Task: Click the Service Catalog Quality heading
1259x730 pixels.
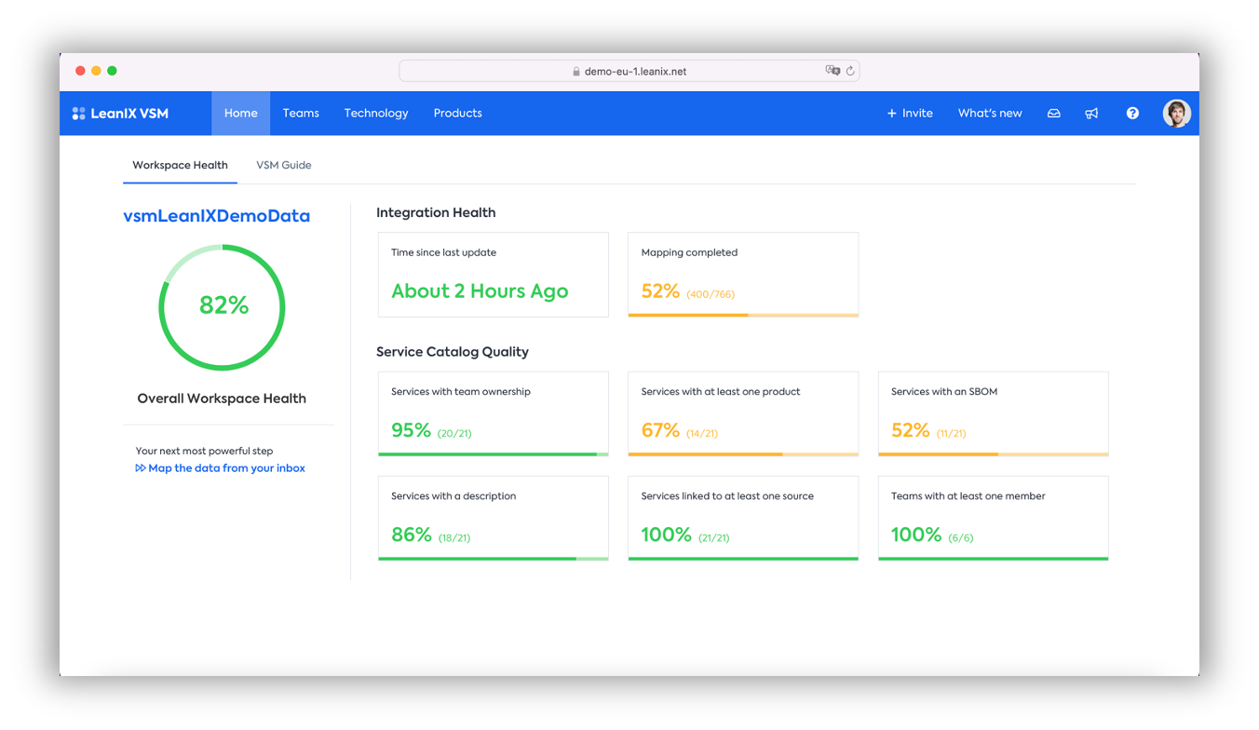Action: point(453,351)
